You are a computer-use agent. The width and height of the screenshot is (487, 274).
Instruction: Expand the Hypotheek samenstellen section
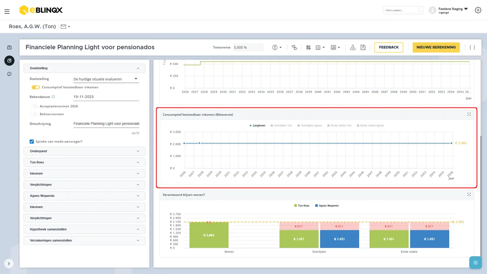point(84,229)
